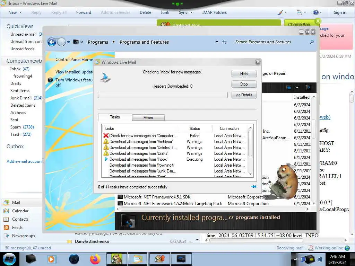Expand the address bar history dropdown

point(217,42)
